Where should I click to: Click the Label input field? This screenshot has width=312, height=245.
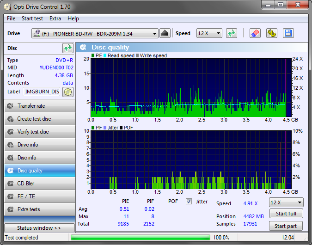pos(42,92)
